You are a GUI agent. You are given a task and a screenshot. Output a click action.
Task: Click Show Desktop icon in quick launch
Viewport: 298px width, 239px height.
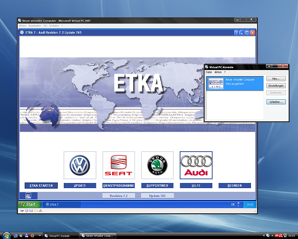point(15,236)
